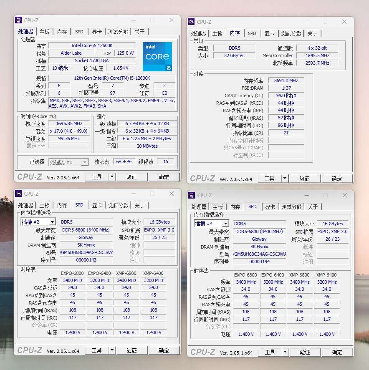Click the CPU-Z titlebar icon of the memory window

(x=191, y=21)
